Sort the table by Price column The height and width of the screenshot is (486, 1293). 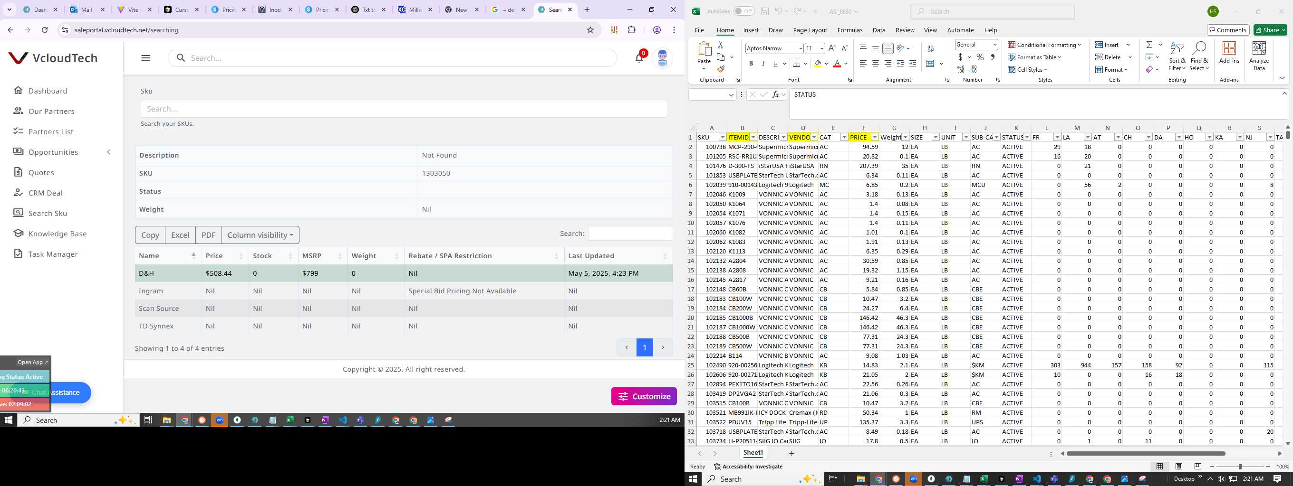coord(224,255)
